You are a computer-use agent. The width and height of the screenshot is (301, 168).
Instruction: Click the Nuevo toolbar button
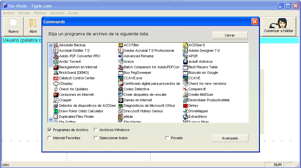pos(14,26)
